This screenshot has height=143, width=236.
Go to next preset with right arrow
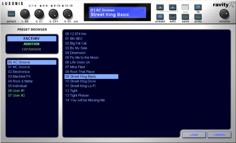click(172, 7)
